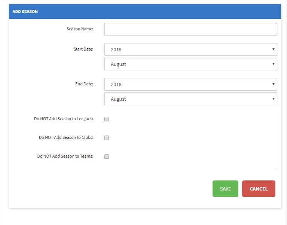Open the Start Date year dropdown
Screen dimensions: 287x225
tap(191, 49)
